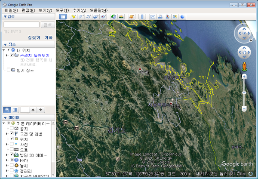Move selected place down with the arrow

coord(41,110)
